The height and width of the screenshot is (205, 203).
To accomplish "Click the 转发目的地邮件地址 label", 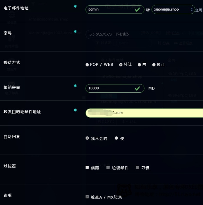I will coord(22,112).
